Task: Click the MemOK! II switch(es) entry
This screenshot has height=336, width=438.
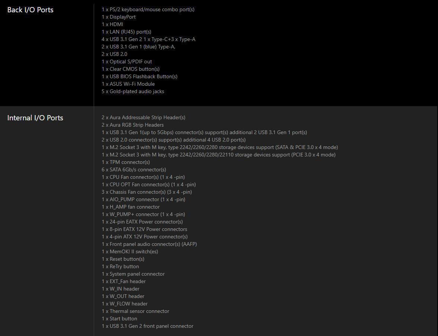Action: pos(130,251)
